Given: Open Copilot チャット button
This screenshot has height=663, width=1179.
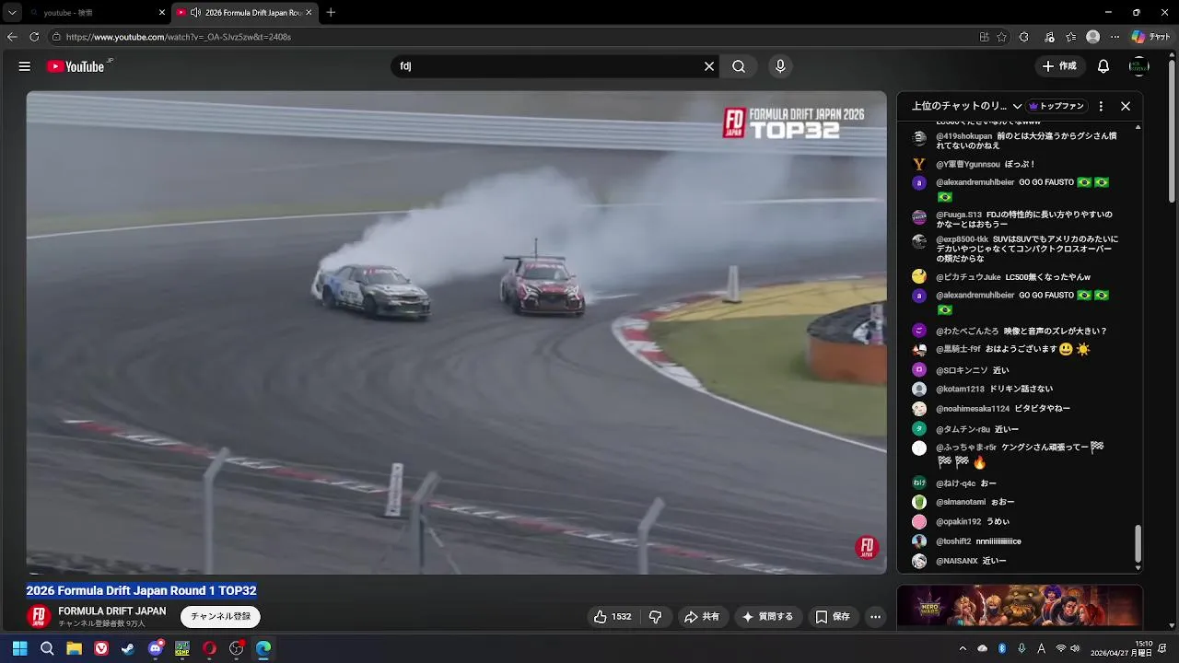Looking at the screenshot, I should point(1150,37).
